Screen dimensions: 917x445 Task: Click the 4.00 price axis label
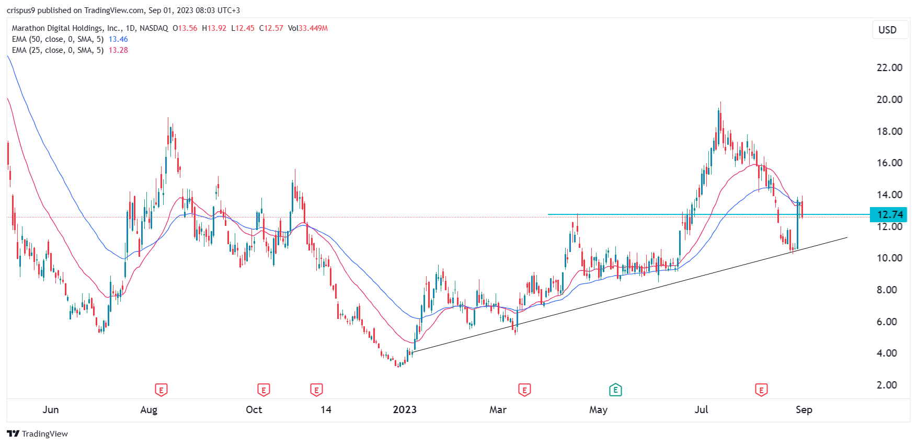[887, 353]
